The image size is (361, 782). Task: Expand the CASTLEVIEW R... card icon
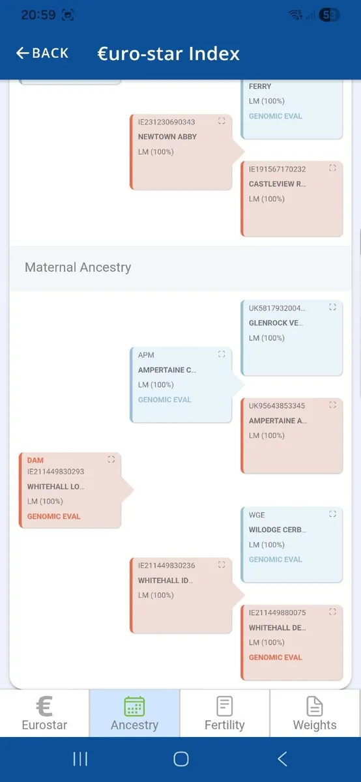[332, 168]
